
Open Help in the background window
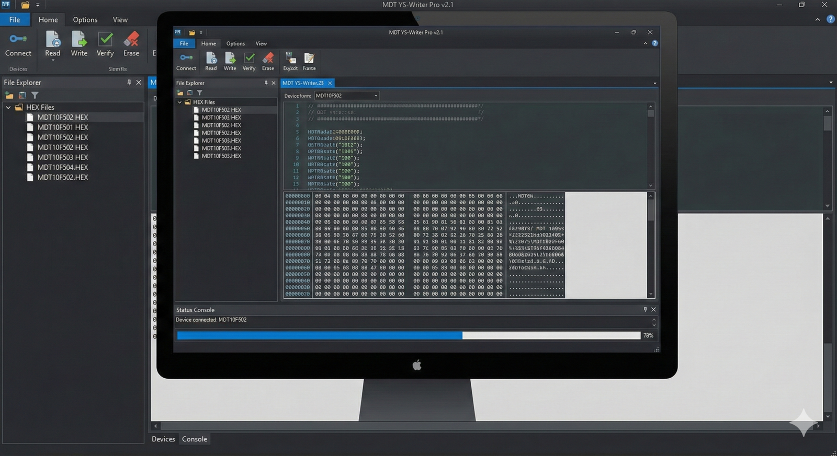coord(830,19)
